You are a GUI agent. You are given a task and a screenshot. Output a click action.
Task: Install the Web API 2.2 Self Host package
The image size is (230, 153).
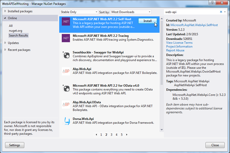147,21
